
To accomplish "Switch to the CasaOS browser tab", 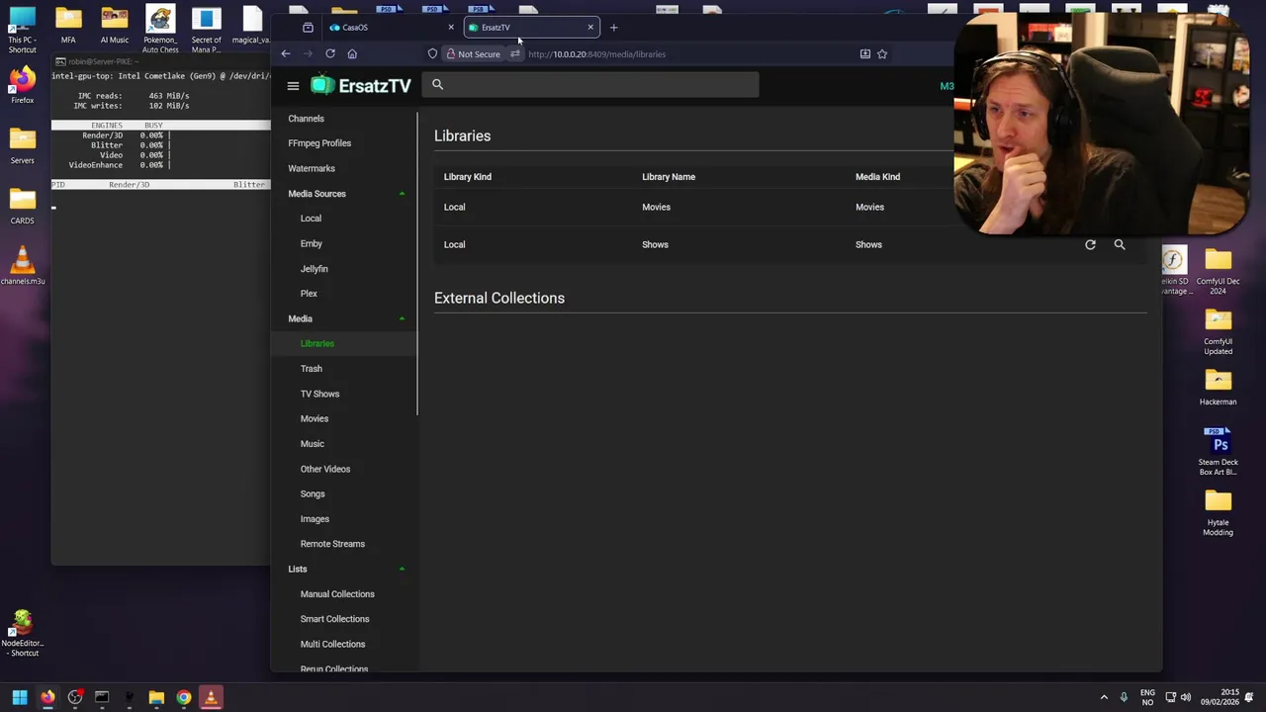I will [x=392, y=28].
